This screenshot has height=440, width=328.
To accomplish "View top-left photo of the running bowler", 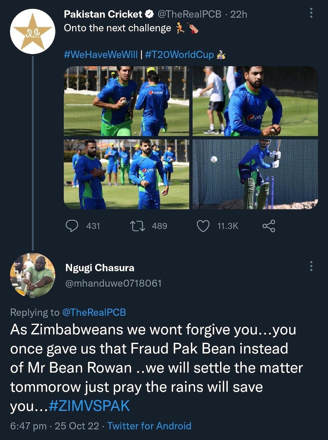I will pos(126,101).
